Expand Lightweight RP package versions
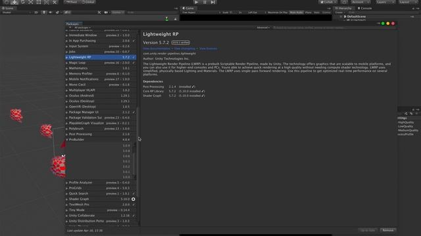Screen dimensions: 421x236 click(x=67, y=57)
